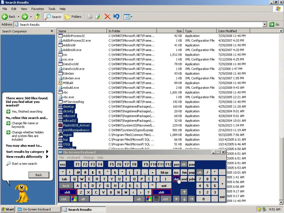Switch to On-Screen Keyboard taskbar button
The image size is (284, 213).
[38, 209]
